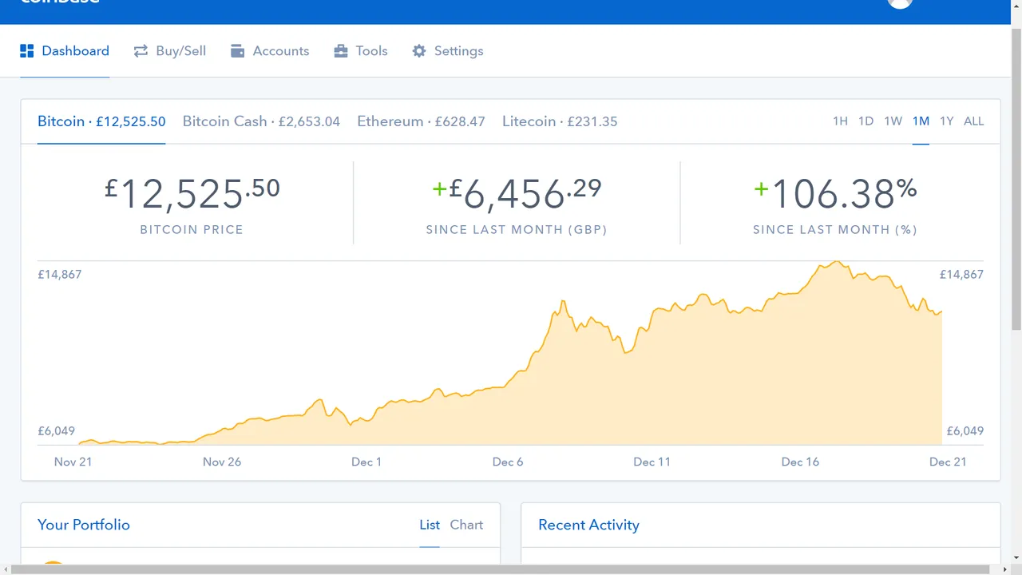1022x575 pixels.
Task: Click the Dashboard grid icon
Action: pos(27,51)
